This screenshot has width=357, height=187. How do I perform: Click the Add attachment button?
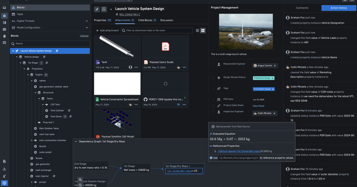coord(107,30)
